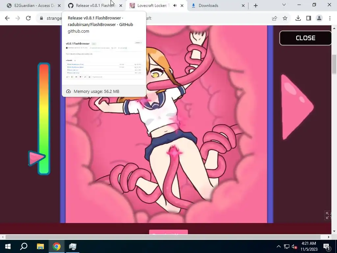
Task: Click the rainbow gradient meter bar
Action: [44, 119]
